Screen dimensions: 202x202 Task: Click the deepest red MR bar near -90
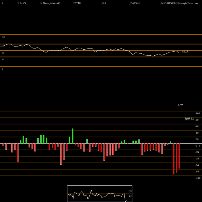coord(174,159)
